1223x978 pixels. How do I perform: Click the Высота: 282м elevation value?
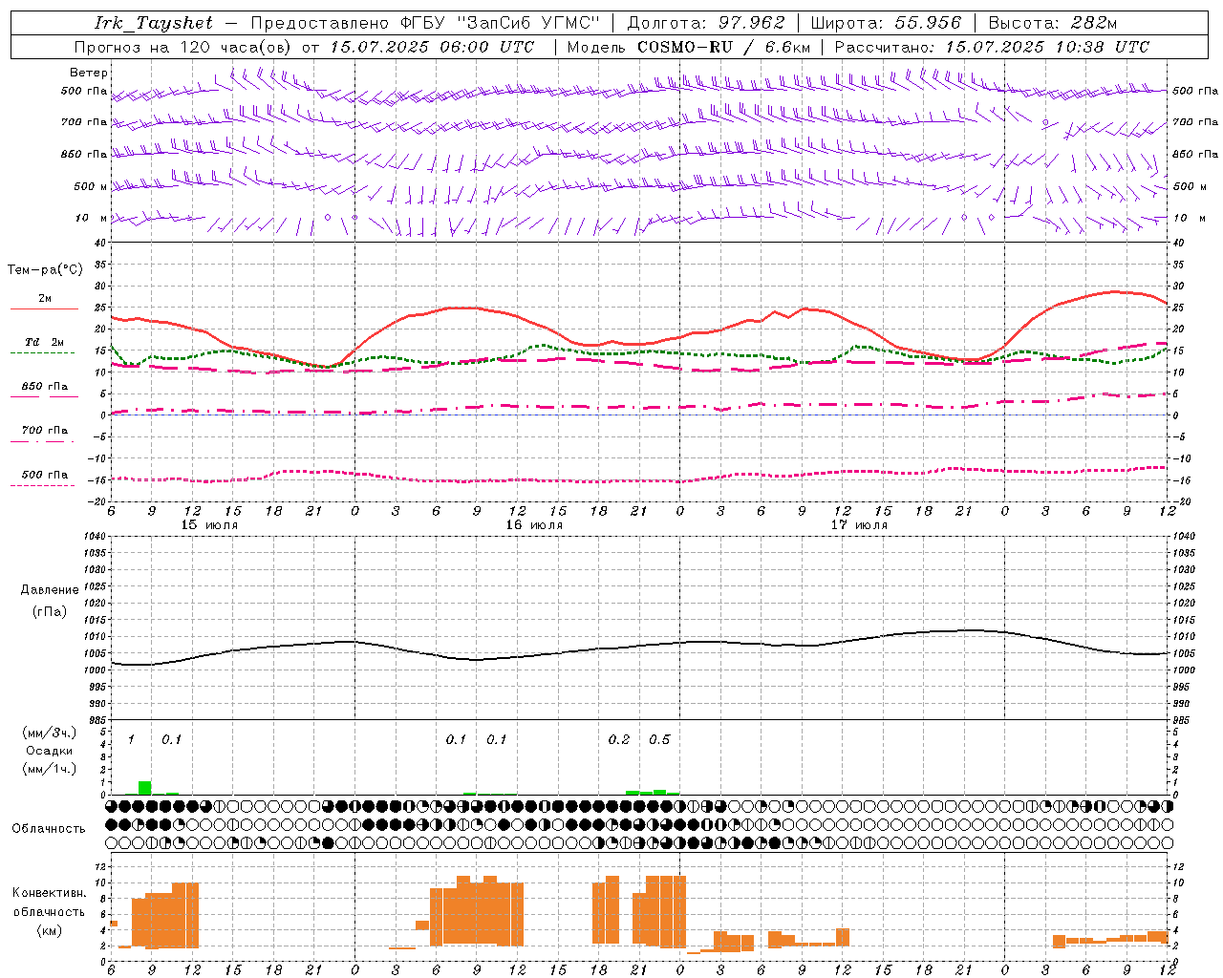[x=1053, y=23]
